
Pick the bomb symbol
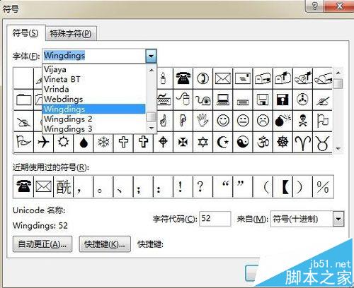point(282,121)
